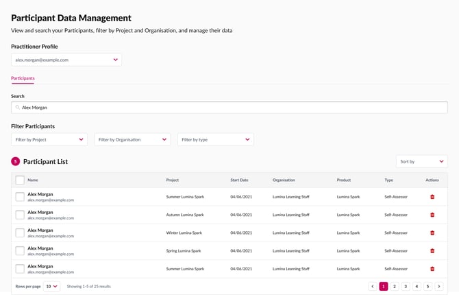
Task: Go to results page 5
Action: (428, 286)
